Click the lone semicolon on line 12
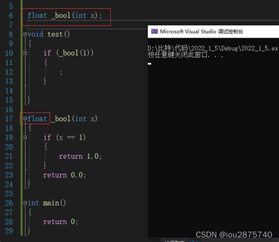 pos(61,73)
